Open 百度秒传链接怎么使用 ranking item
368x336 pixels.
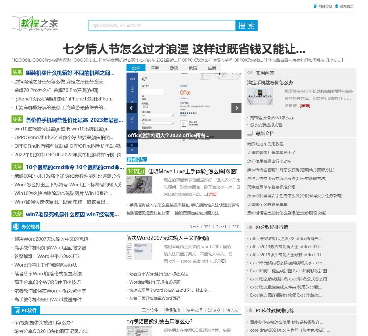(286, 322)
